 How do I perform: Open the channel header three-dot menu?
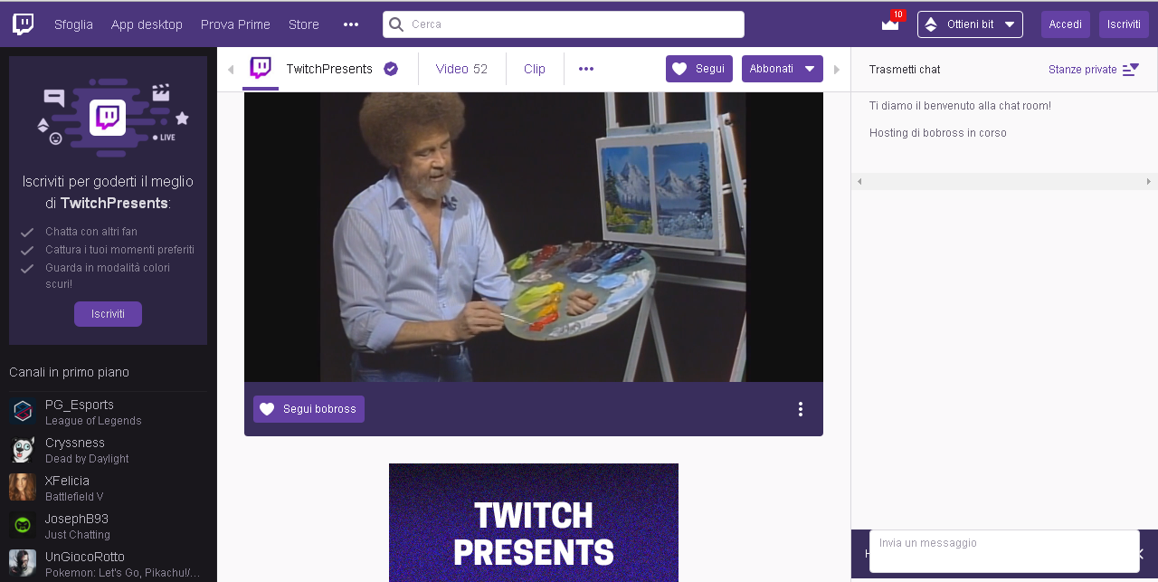point(586,69)
